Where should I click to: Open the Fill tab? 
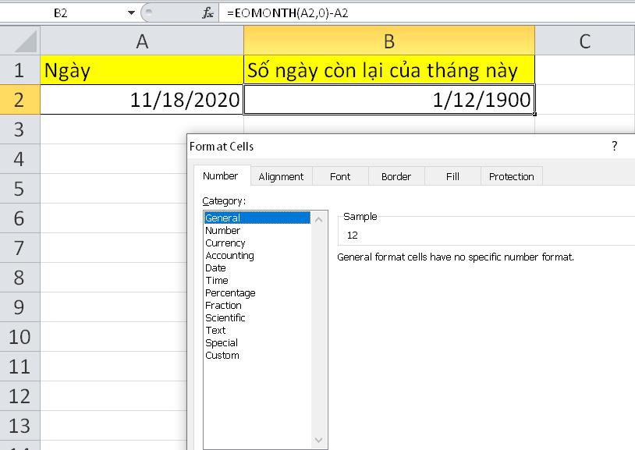pyautogui.click(x=452, y=176)
